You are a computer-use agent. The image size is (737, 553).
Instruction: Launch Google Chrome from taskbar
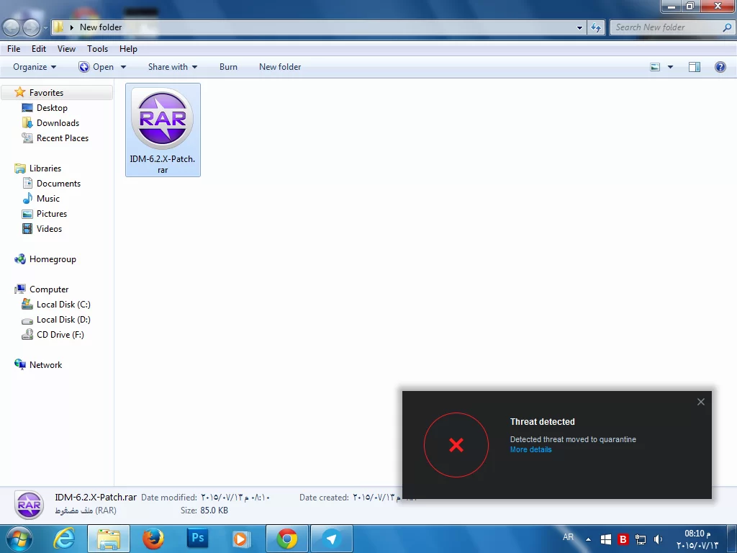pyautogui.click(x=286, y=539)
